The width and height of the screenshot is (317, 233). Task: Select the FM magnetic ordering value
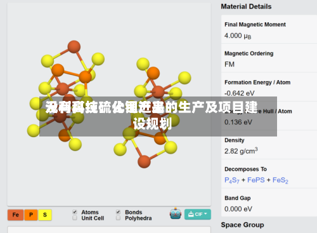[230, 64]
